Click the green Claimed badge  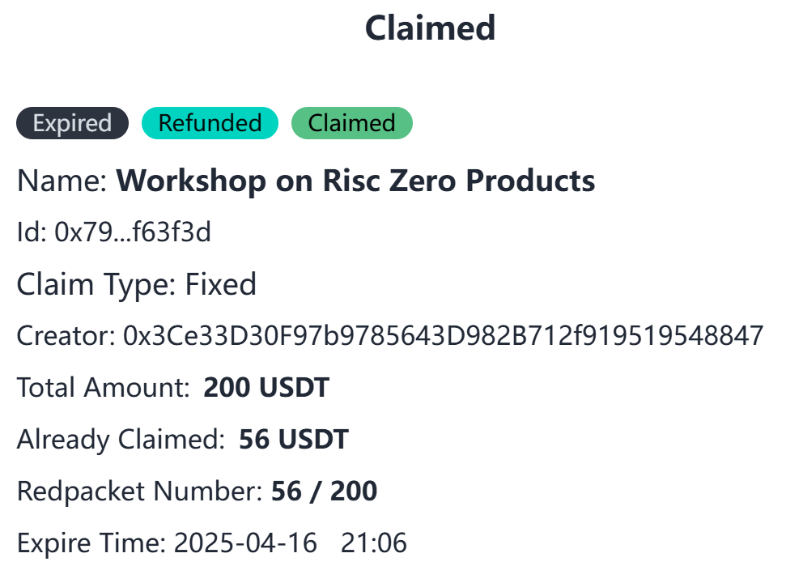(352, 123)
